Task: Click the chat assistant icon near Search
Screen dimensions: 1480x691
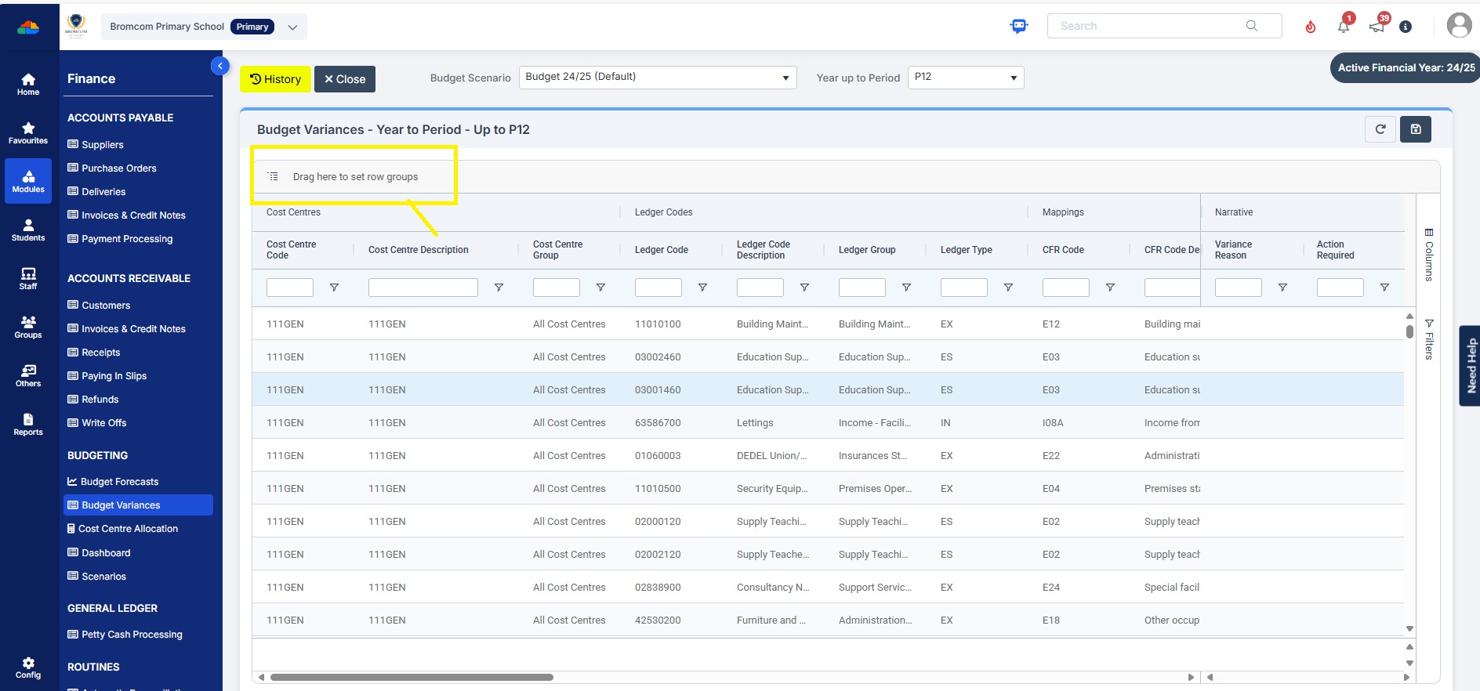Action: [1018, 26]
